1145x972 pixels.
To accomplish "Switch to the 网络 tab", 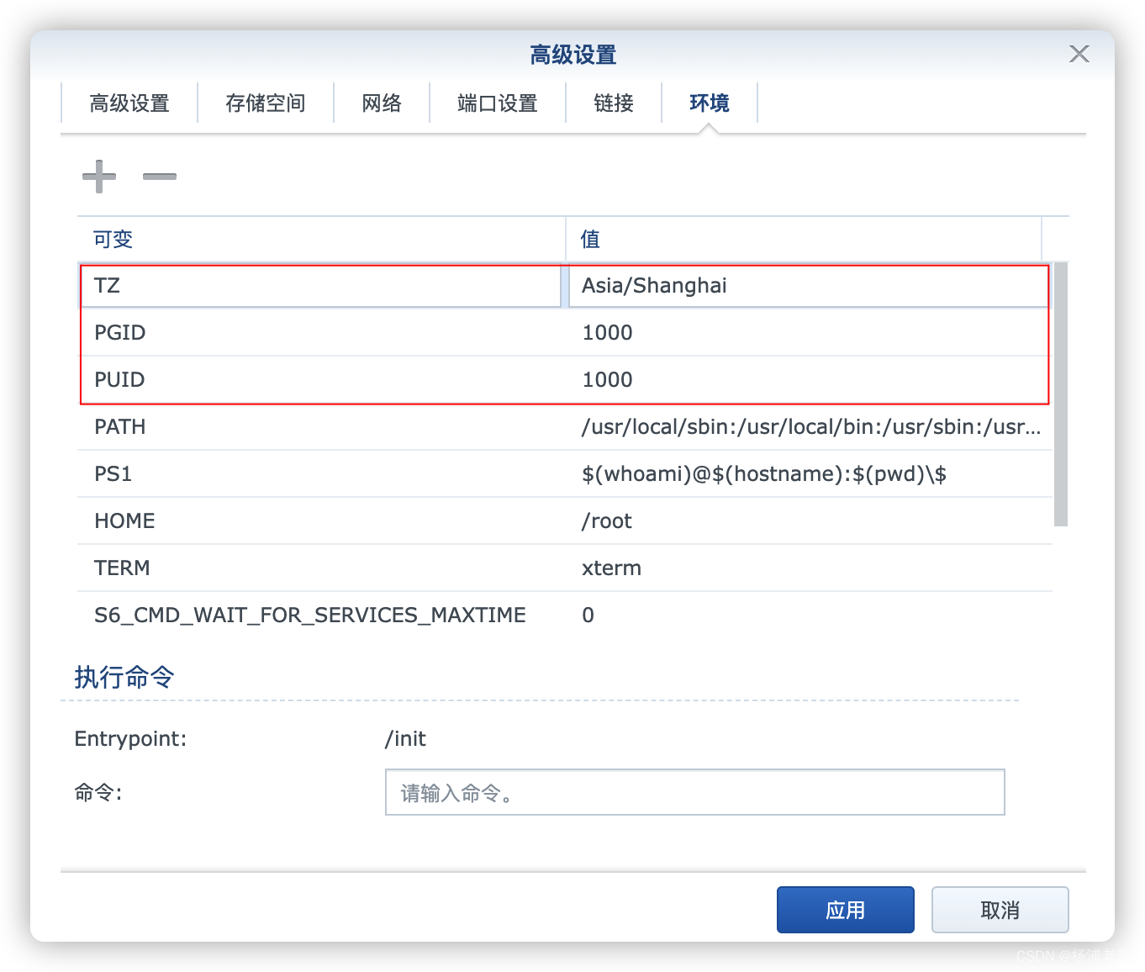I will (381, 103).
